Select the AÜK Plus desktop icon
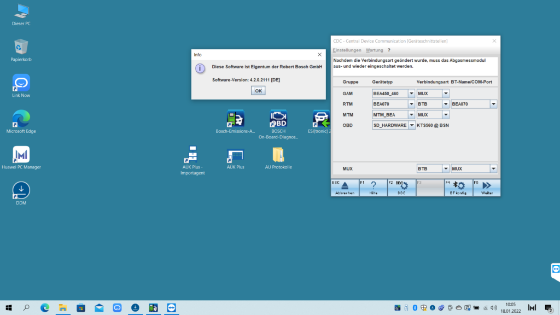Image resolution: width=560 pixels, height=315 pixels. click(x=235, y=159)
